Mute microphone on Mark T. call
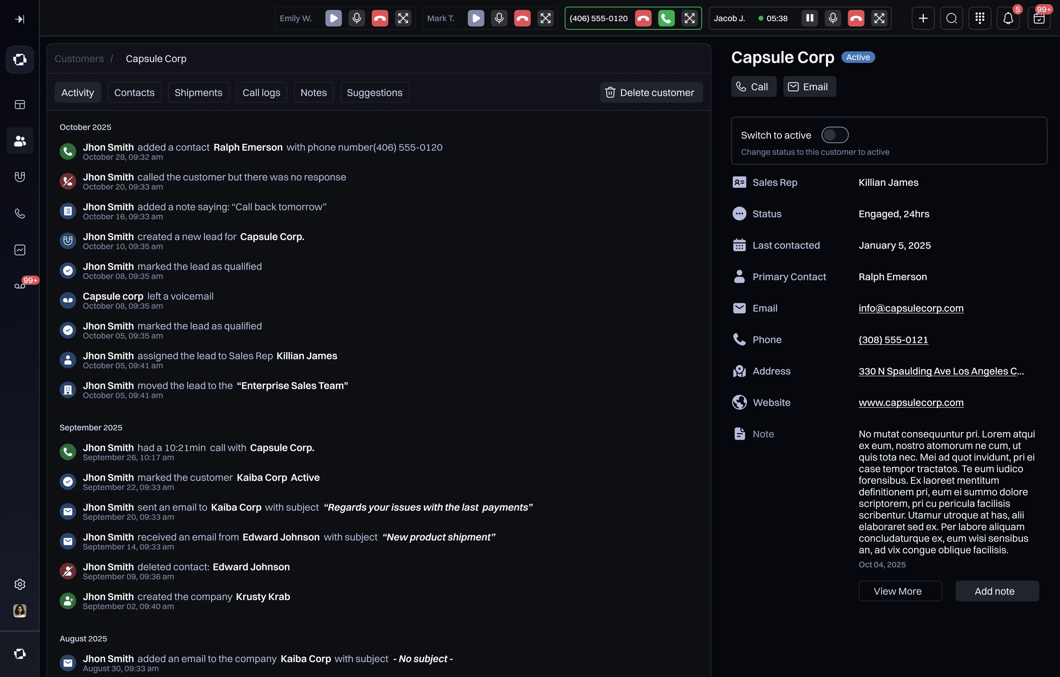The image size is (1060, 677). coord(499,18)
